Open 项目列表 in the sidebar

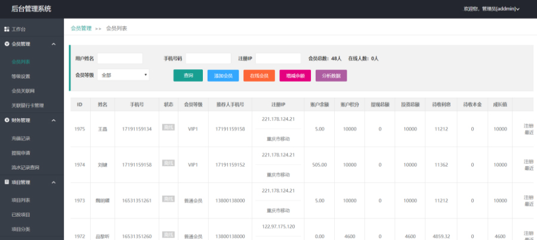21,200
